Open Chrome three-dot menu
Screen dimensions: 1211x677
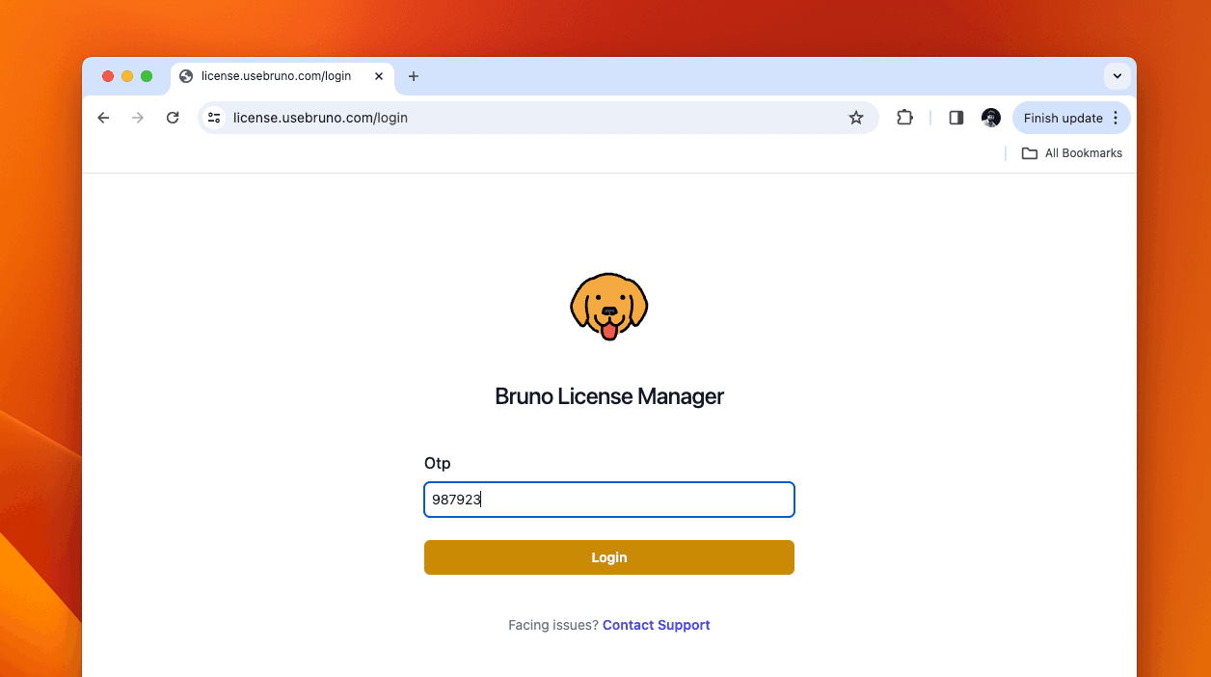click(1116, 118)
